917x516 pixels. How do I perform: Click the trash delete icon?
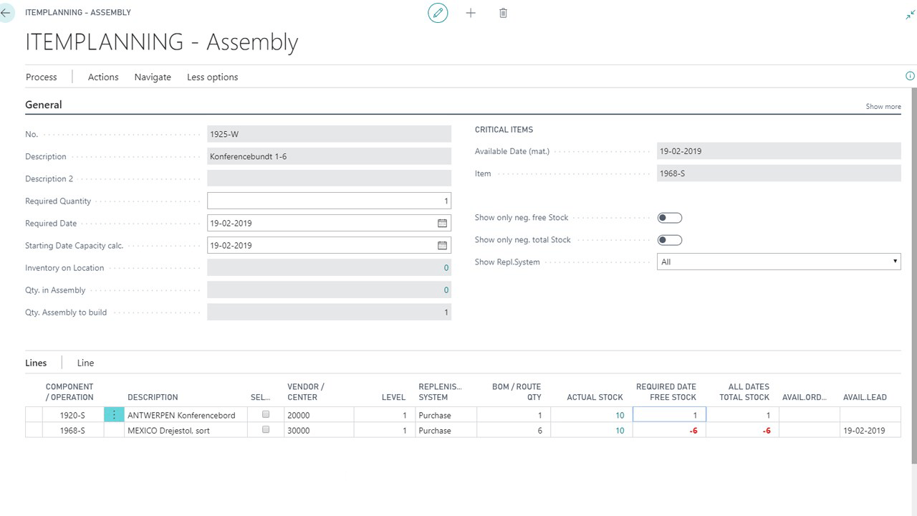[x=503, y=13]
